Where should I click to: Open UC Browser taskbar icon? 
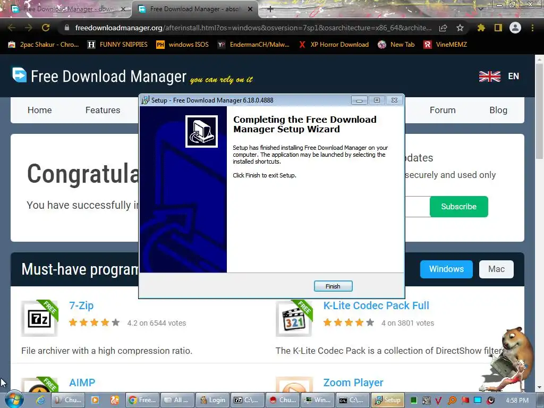115,400
